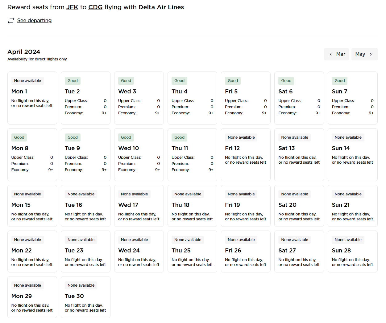
Task: Select the Tue 9 date card
Action: pyautogui.click(x=85, y=155)
